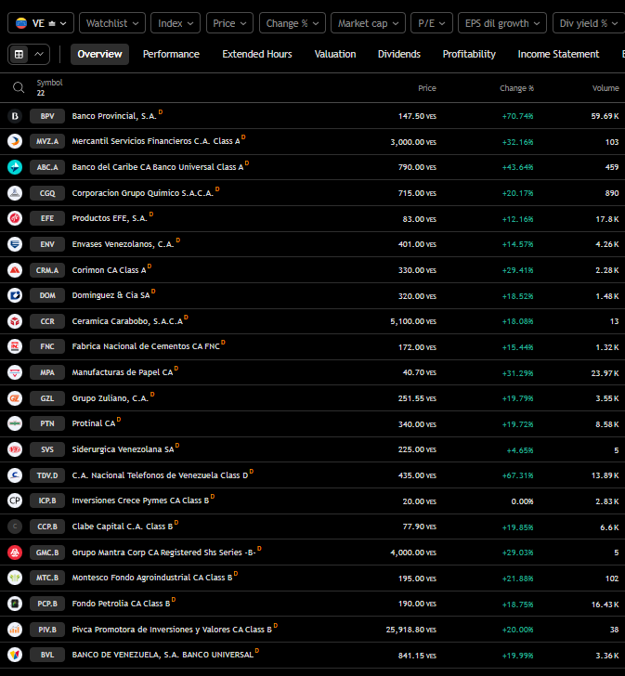Open Manufacturas de Papel CA stock link
This screenshot has height=676, width=625.
click(x=123, y=372)
